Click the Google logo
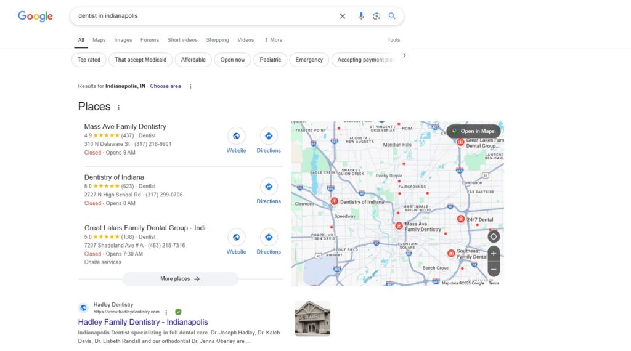631x351 pixels. [x=35, y=16]
